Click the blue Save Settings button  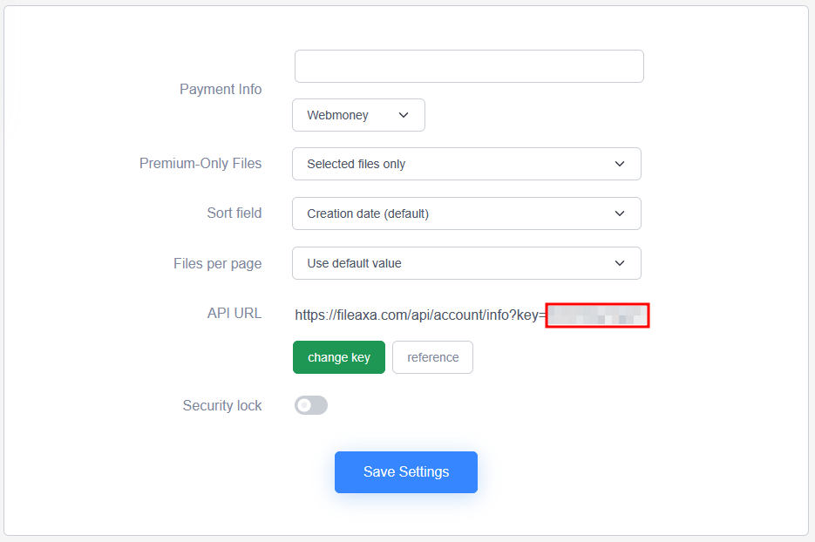point(406,471)
